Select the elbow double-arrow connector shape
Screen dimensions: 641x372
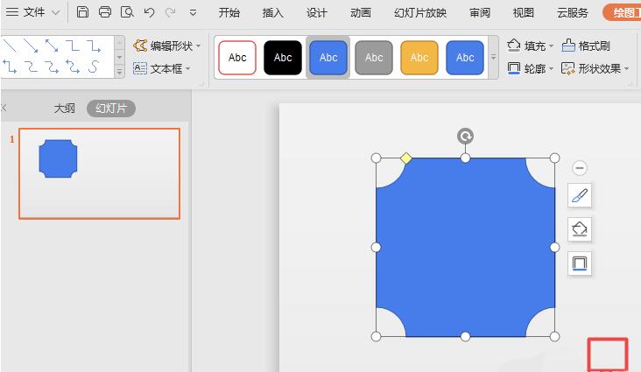tap(10, 67)
